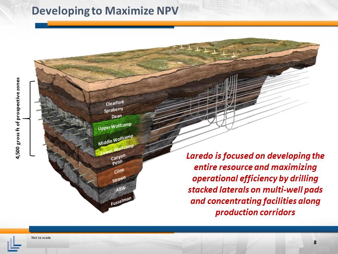
Task: Click the 'Upper Wolfcamp' green zone label
Action: [115, 127]
